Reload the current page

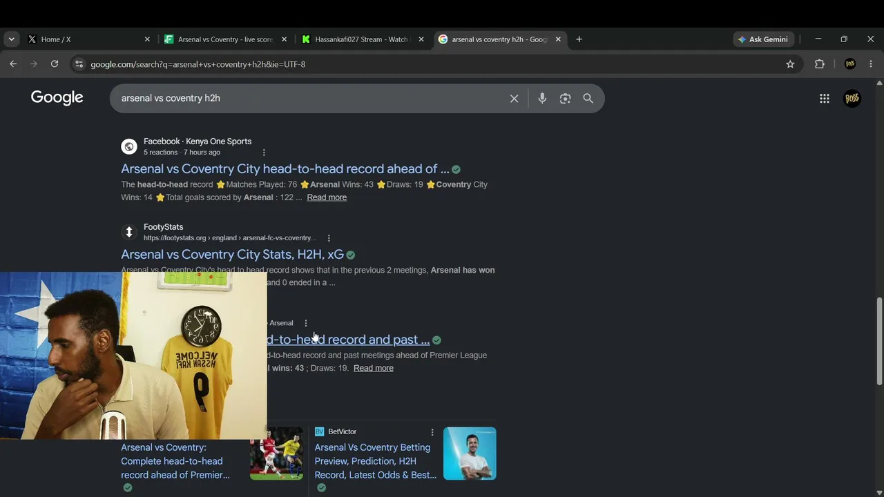pos(55,64)
